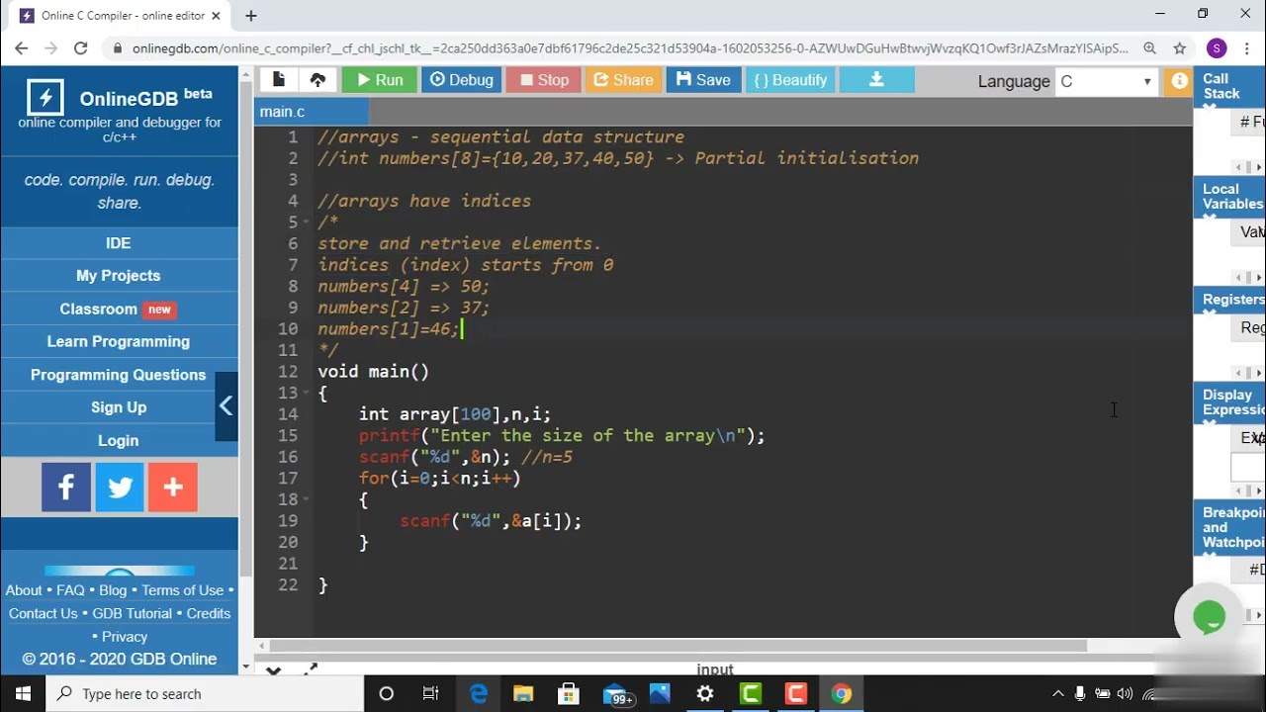Screen dimensions: 1266x712
Task: Collapse the sidebar with the arrow
Action: tap(226, 406)
